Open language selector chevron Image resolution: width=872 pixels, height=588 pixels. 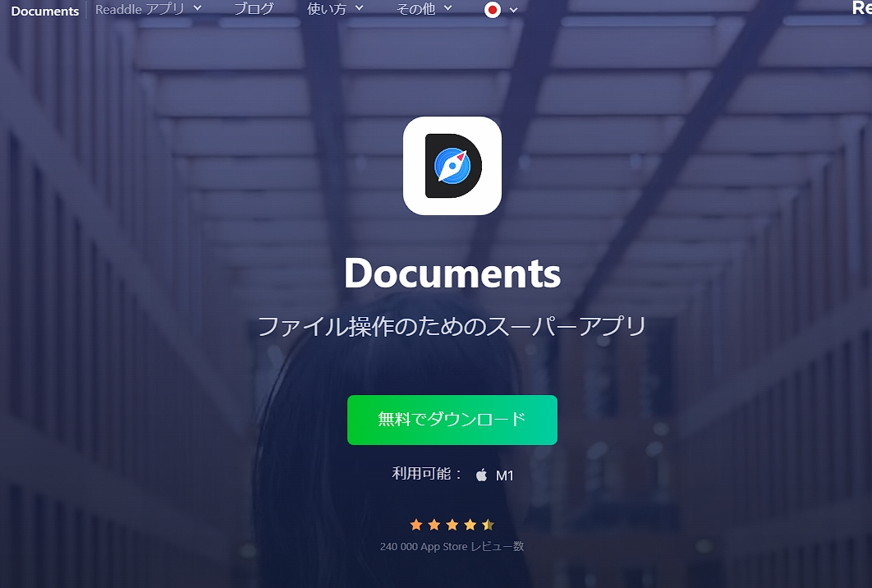(513, 10)
